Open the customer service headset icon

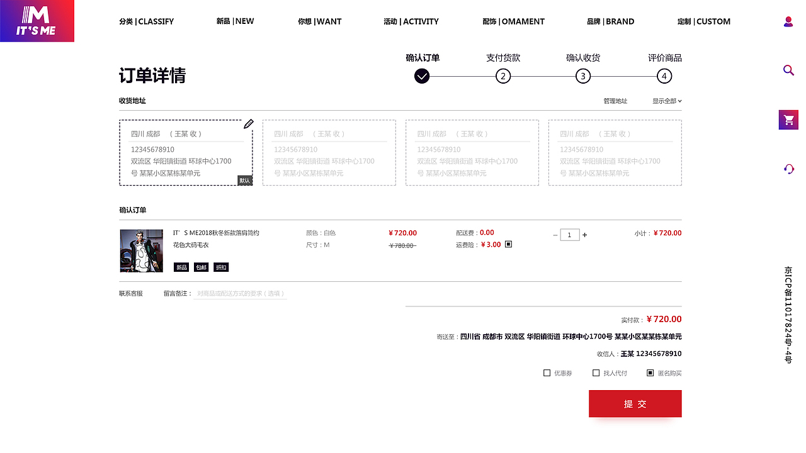click(788, 169)
